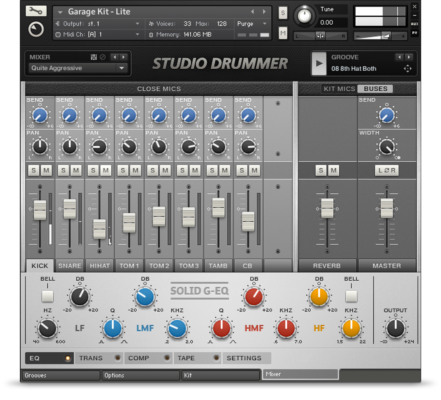Click the L/R swap button on Master

387,170
